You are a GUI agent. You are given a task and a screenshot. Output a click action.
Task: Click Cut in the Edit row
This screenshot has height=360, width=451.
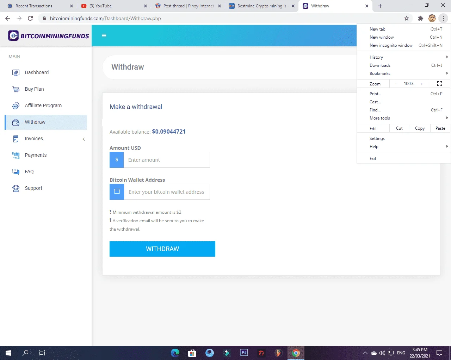399,128
